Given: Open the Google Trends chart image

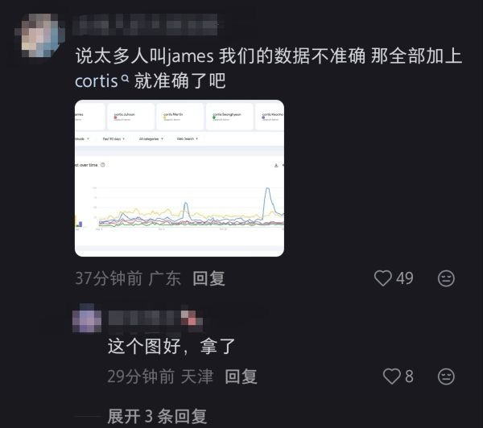Looking at the screenshot, I should click(180, 178).
